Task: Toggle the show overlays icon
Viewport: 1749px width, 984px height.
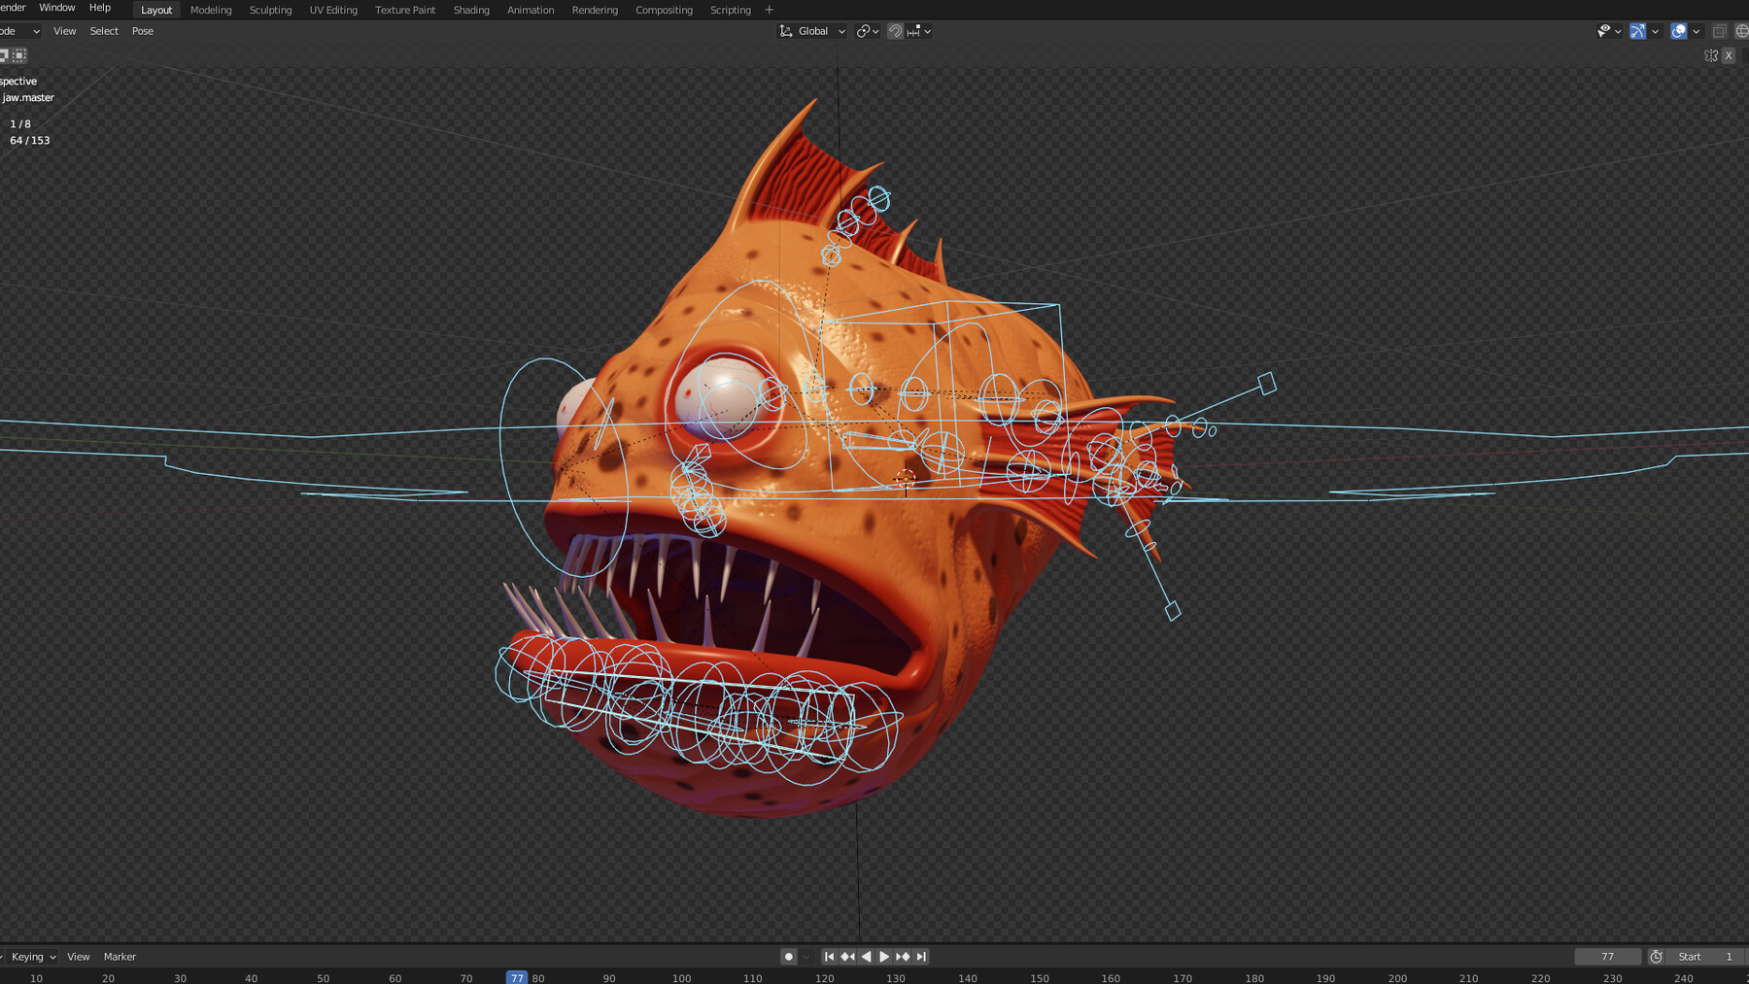Action: [x=1679, y=31]
